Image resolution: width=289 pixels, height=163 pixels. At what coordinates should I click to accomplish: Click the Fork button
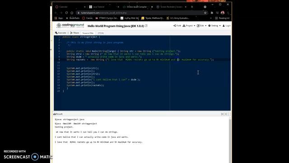[x=177, y=26]
